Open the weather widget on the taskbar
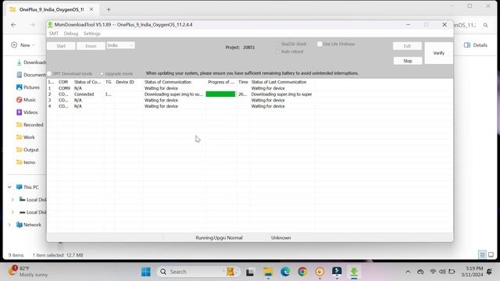This screenshot has height=281, width=500. click(x=28, y=272)
